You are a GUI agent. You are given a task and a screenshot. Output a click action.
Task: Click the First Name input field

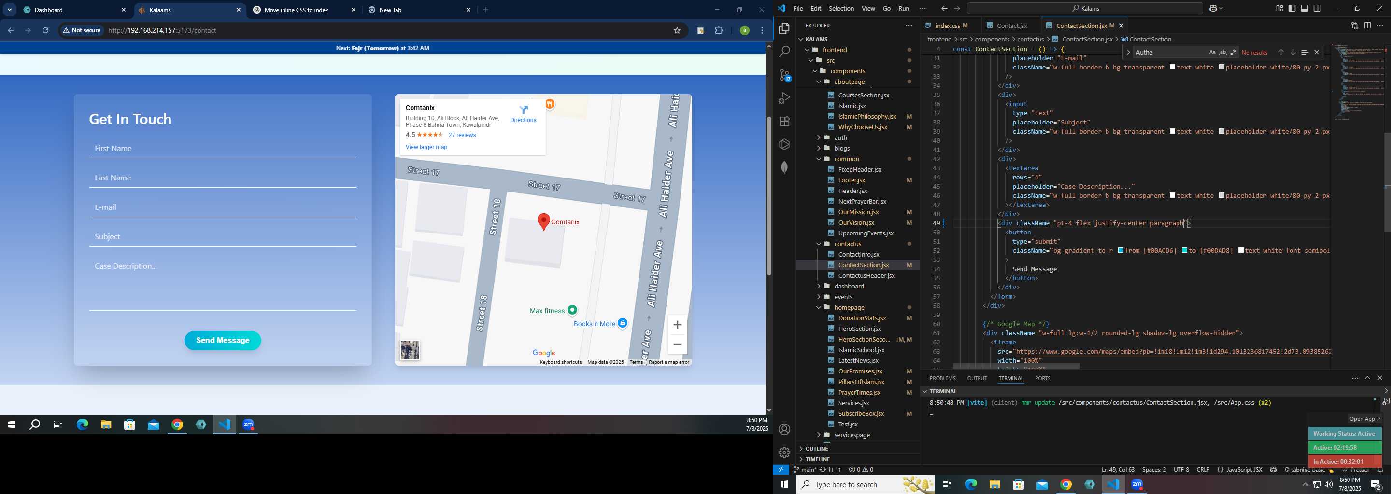click(223, 149)
